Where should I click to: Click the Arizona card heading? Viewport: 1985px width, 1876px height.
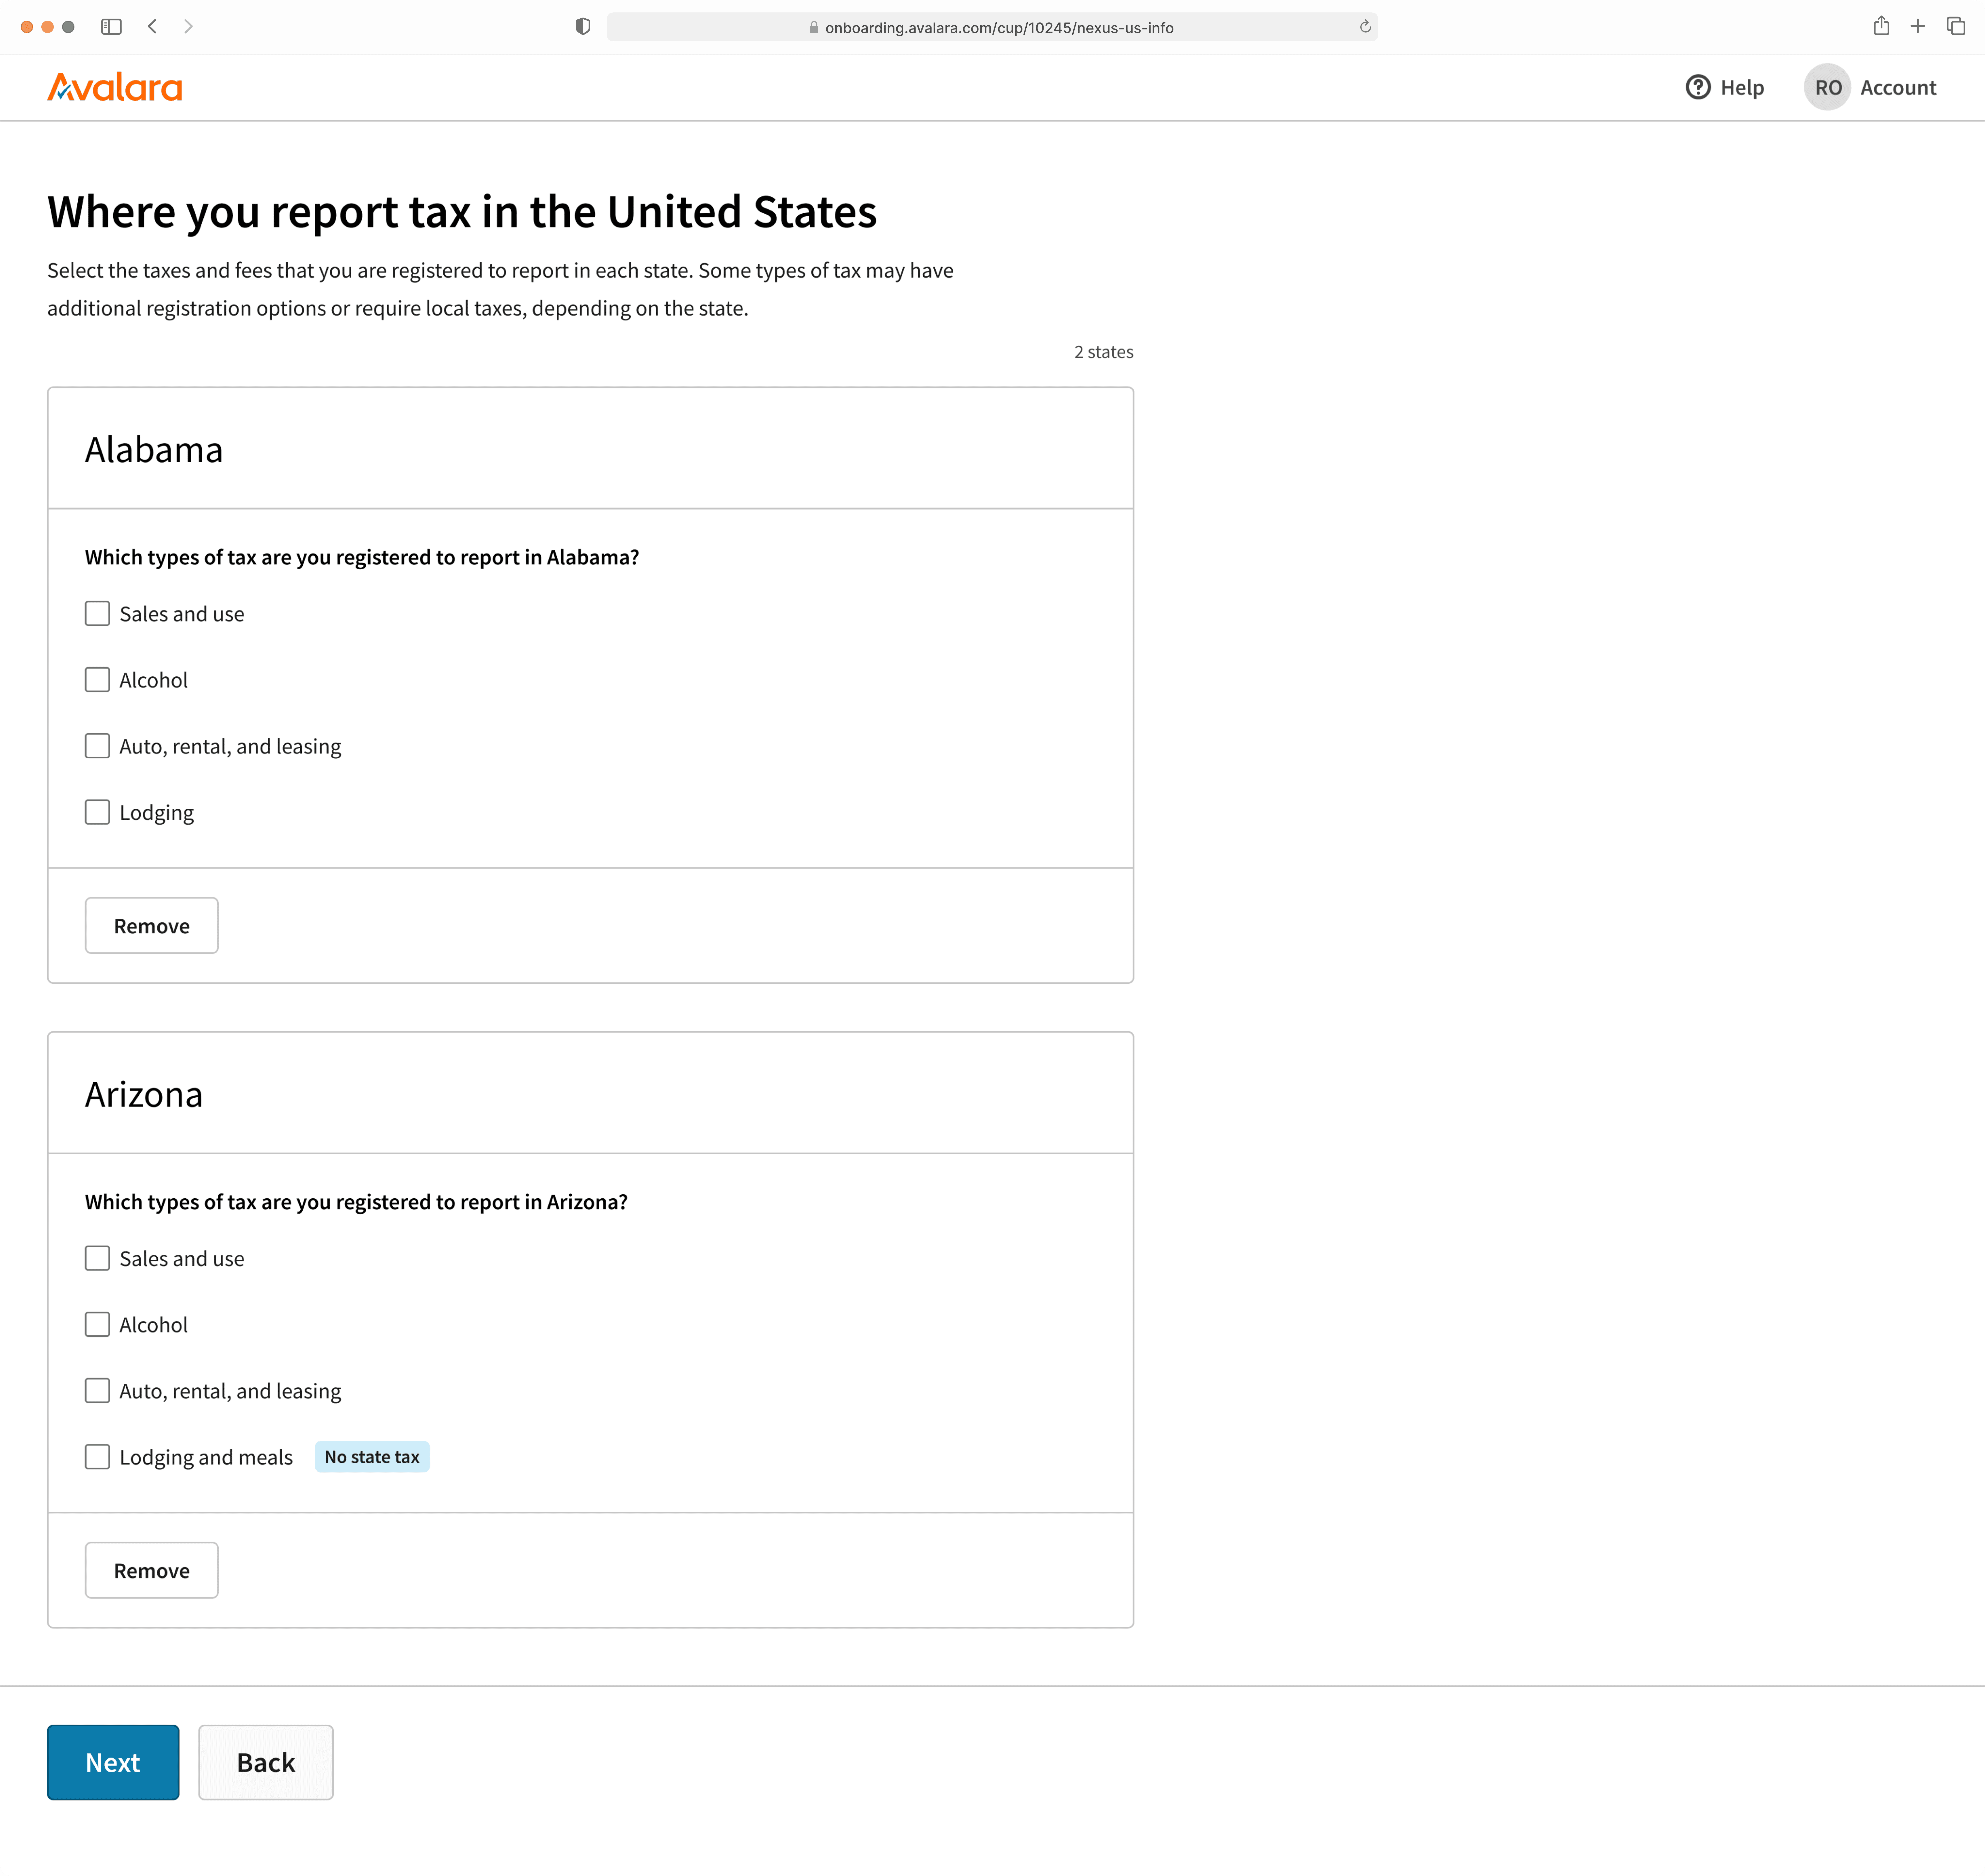(x=144, y=1095)
